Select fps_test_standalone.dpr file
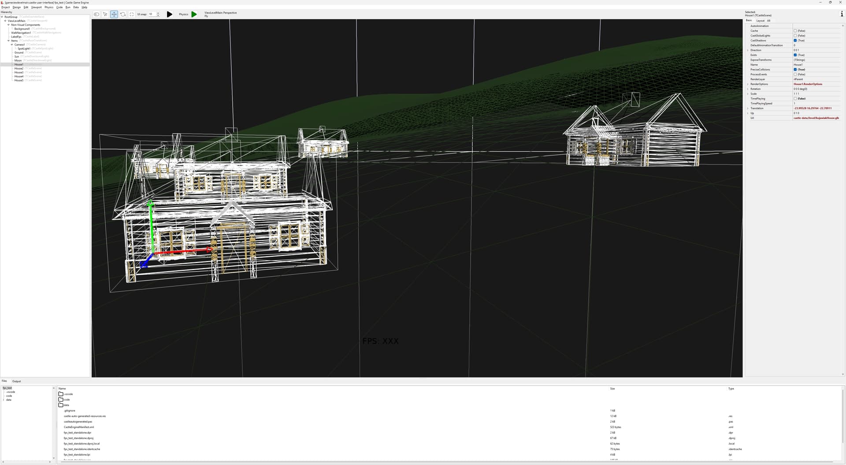Image resolution: width=846 pixels, height=465 pixels. tap(77, 432)
